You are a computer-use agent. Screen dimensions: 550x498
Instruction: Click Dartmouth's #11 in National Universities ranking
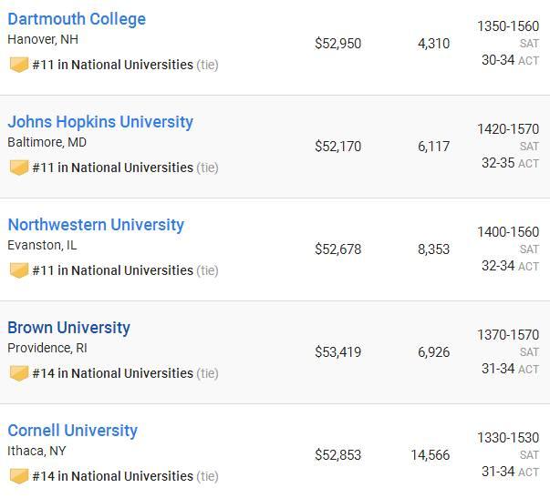(112, 65)
